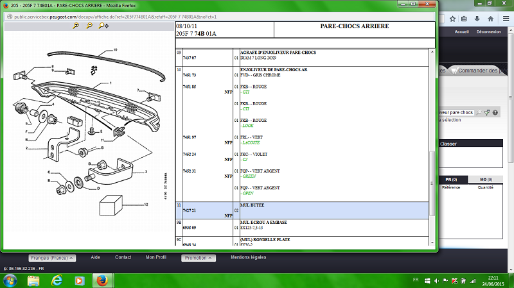Open the Action Center flag icon
This screenshot has height=288, width=514.
(x=445, y=281)
